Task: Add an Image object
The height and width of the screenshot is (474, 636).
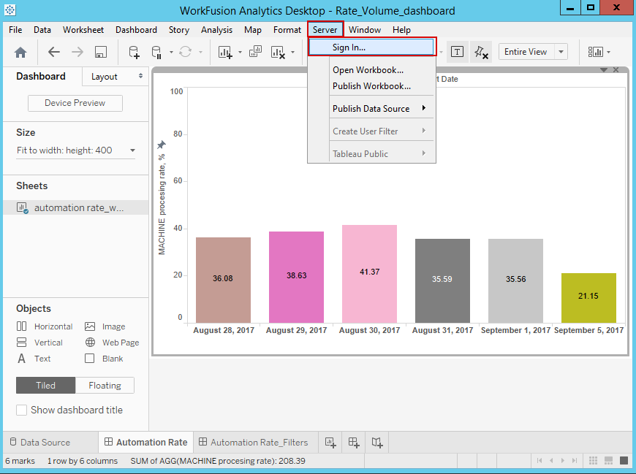Action: (x=105, y=326)
